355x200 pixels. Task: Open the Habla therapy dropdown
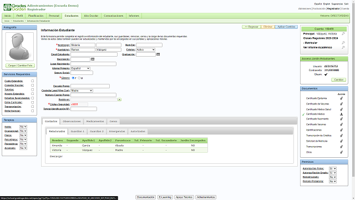click(x=23, y=127)
